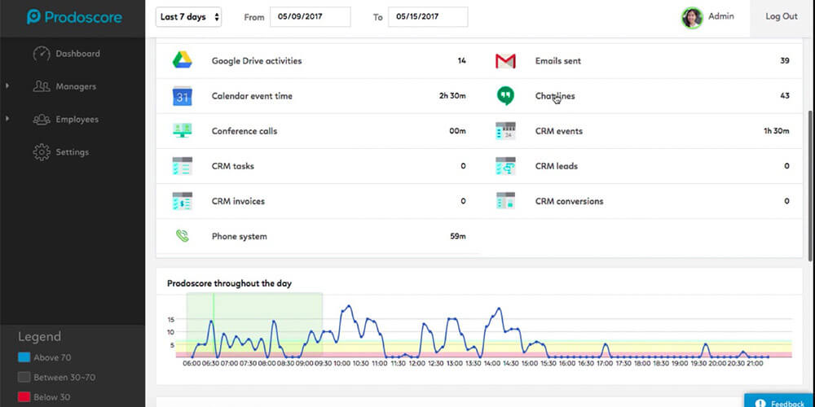Click the To date field 05/15/2017

pyautogui.click(x=428, y=16)
